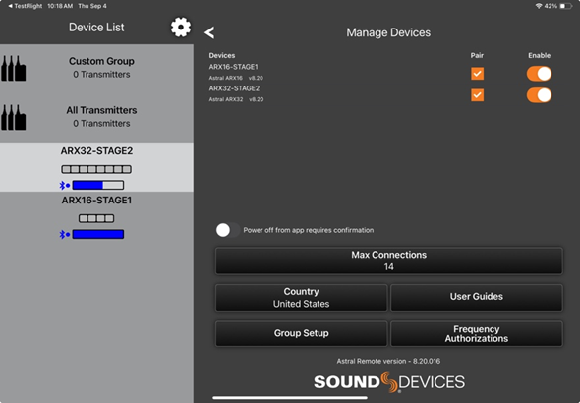This screenshot has height=403, width=580.
Task: Click the Manage Devices title
Action: point(388,32)
